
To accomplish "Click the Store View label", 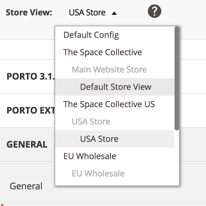I will click(x=29, y=13).
